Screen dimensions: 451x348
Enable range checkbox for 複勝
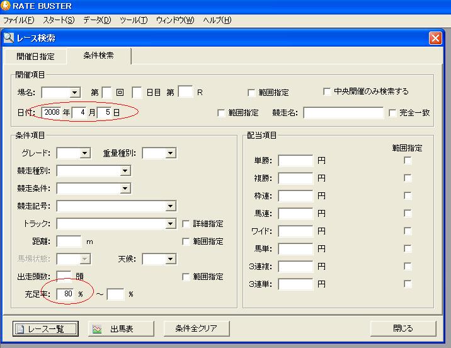pos(408,178)
